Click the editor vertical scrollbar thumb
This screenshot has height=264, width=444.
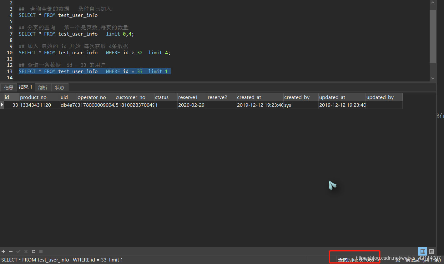tap(433, 36)
